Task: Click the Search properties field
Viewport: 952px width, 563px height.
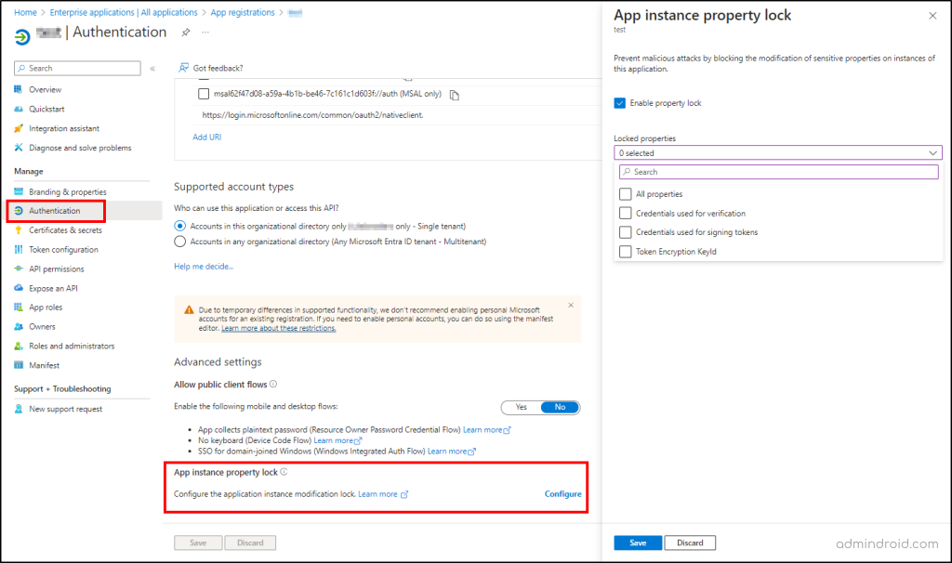Action: [x=777, y=172]
